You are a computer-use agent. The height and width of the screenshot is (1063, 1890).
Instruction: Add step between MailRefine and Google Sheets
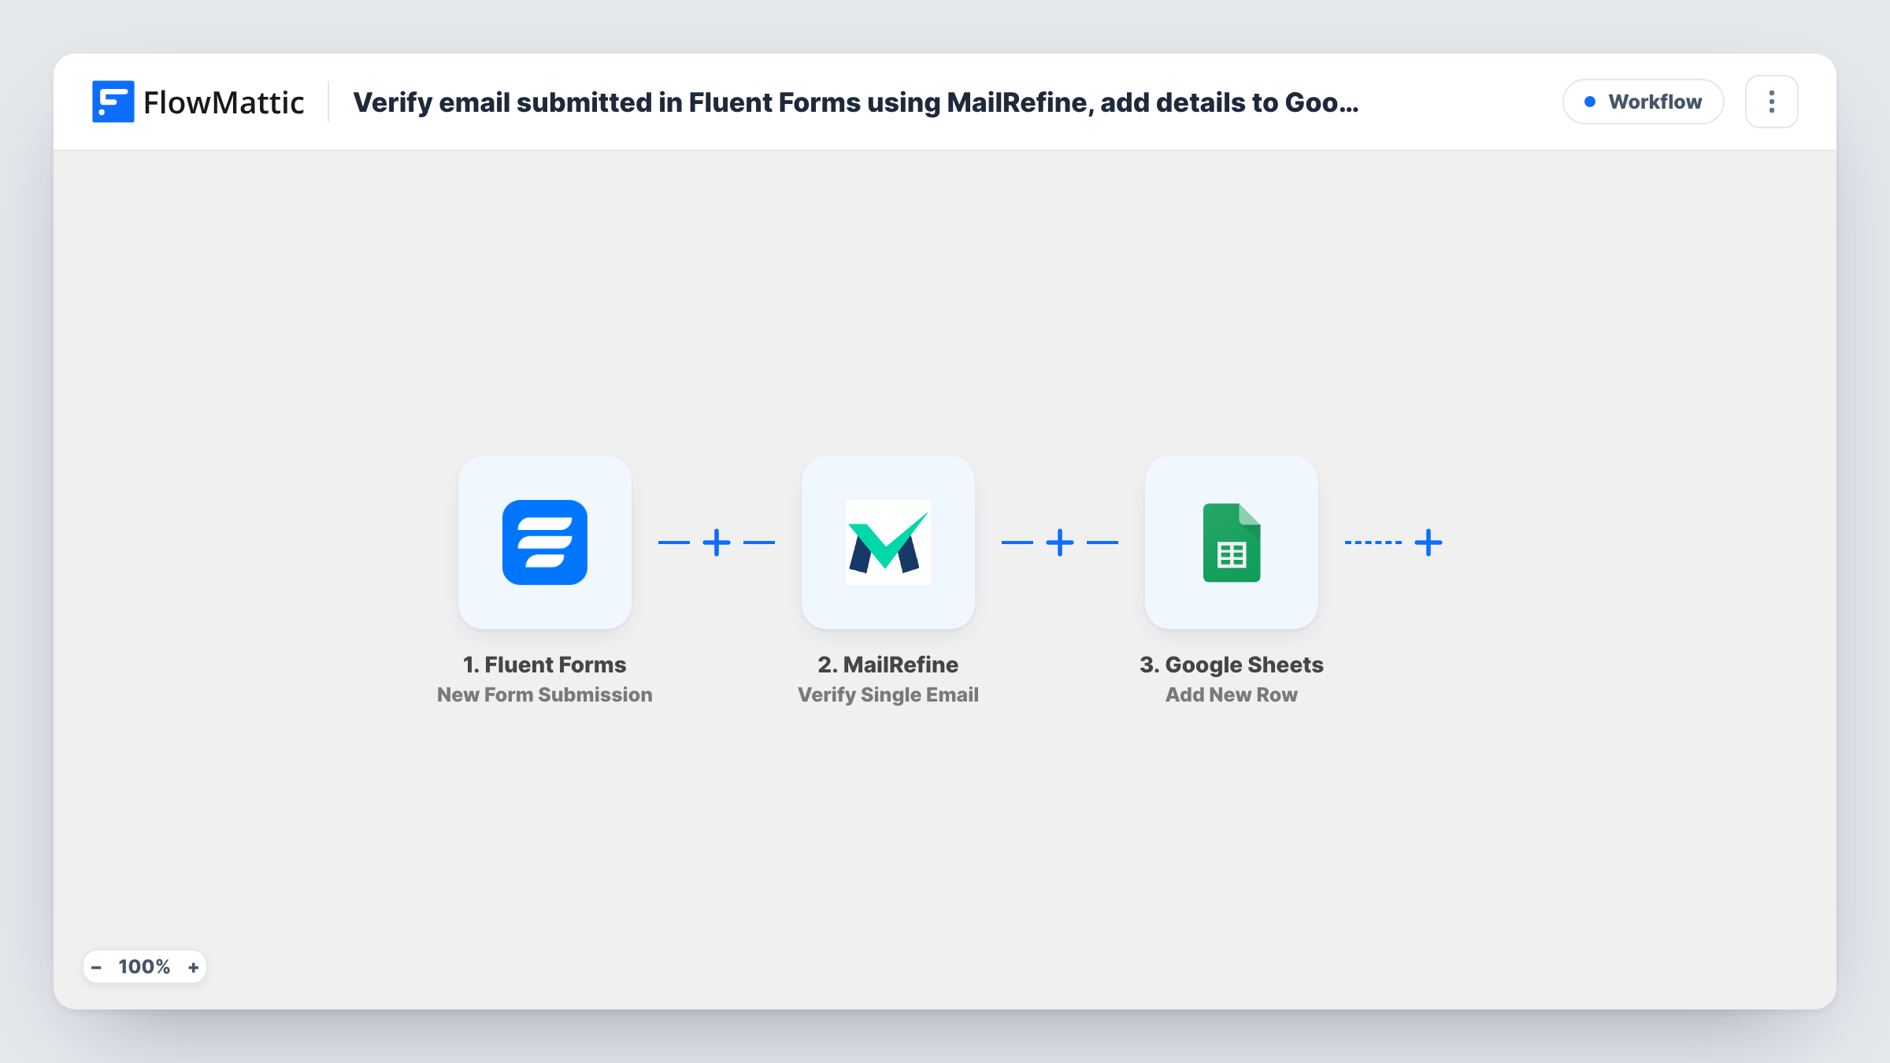click(x=1059, y=543)
